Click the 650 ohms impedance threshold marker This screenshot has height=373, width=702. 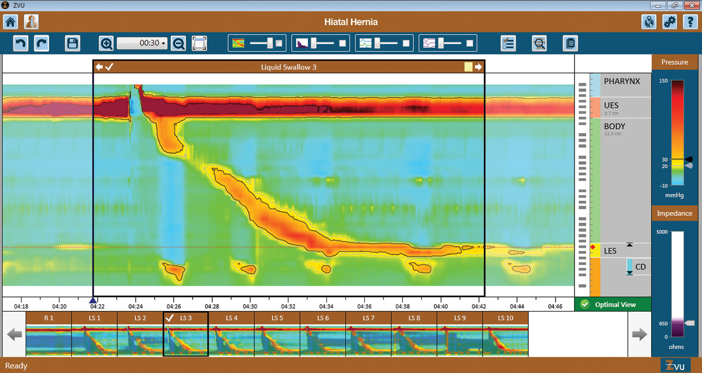coord(690,323)
